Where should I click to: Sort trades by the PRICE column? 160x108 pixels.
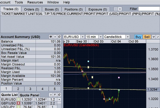(61, 14)
